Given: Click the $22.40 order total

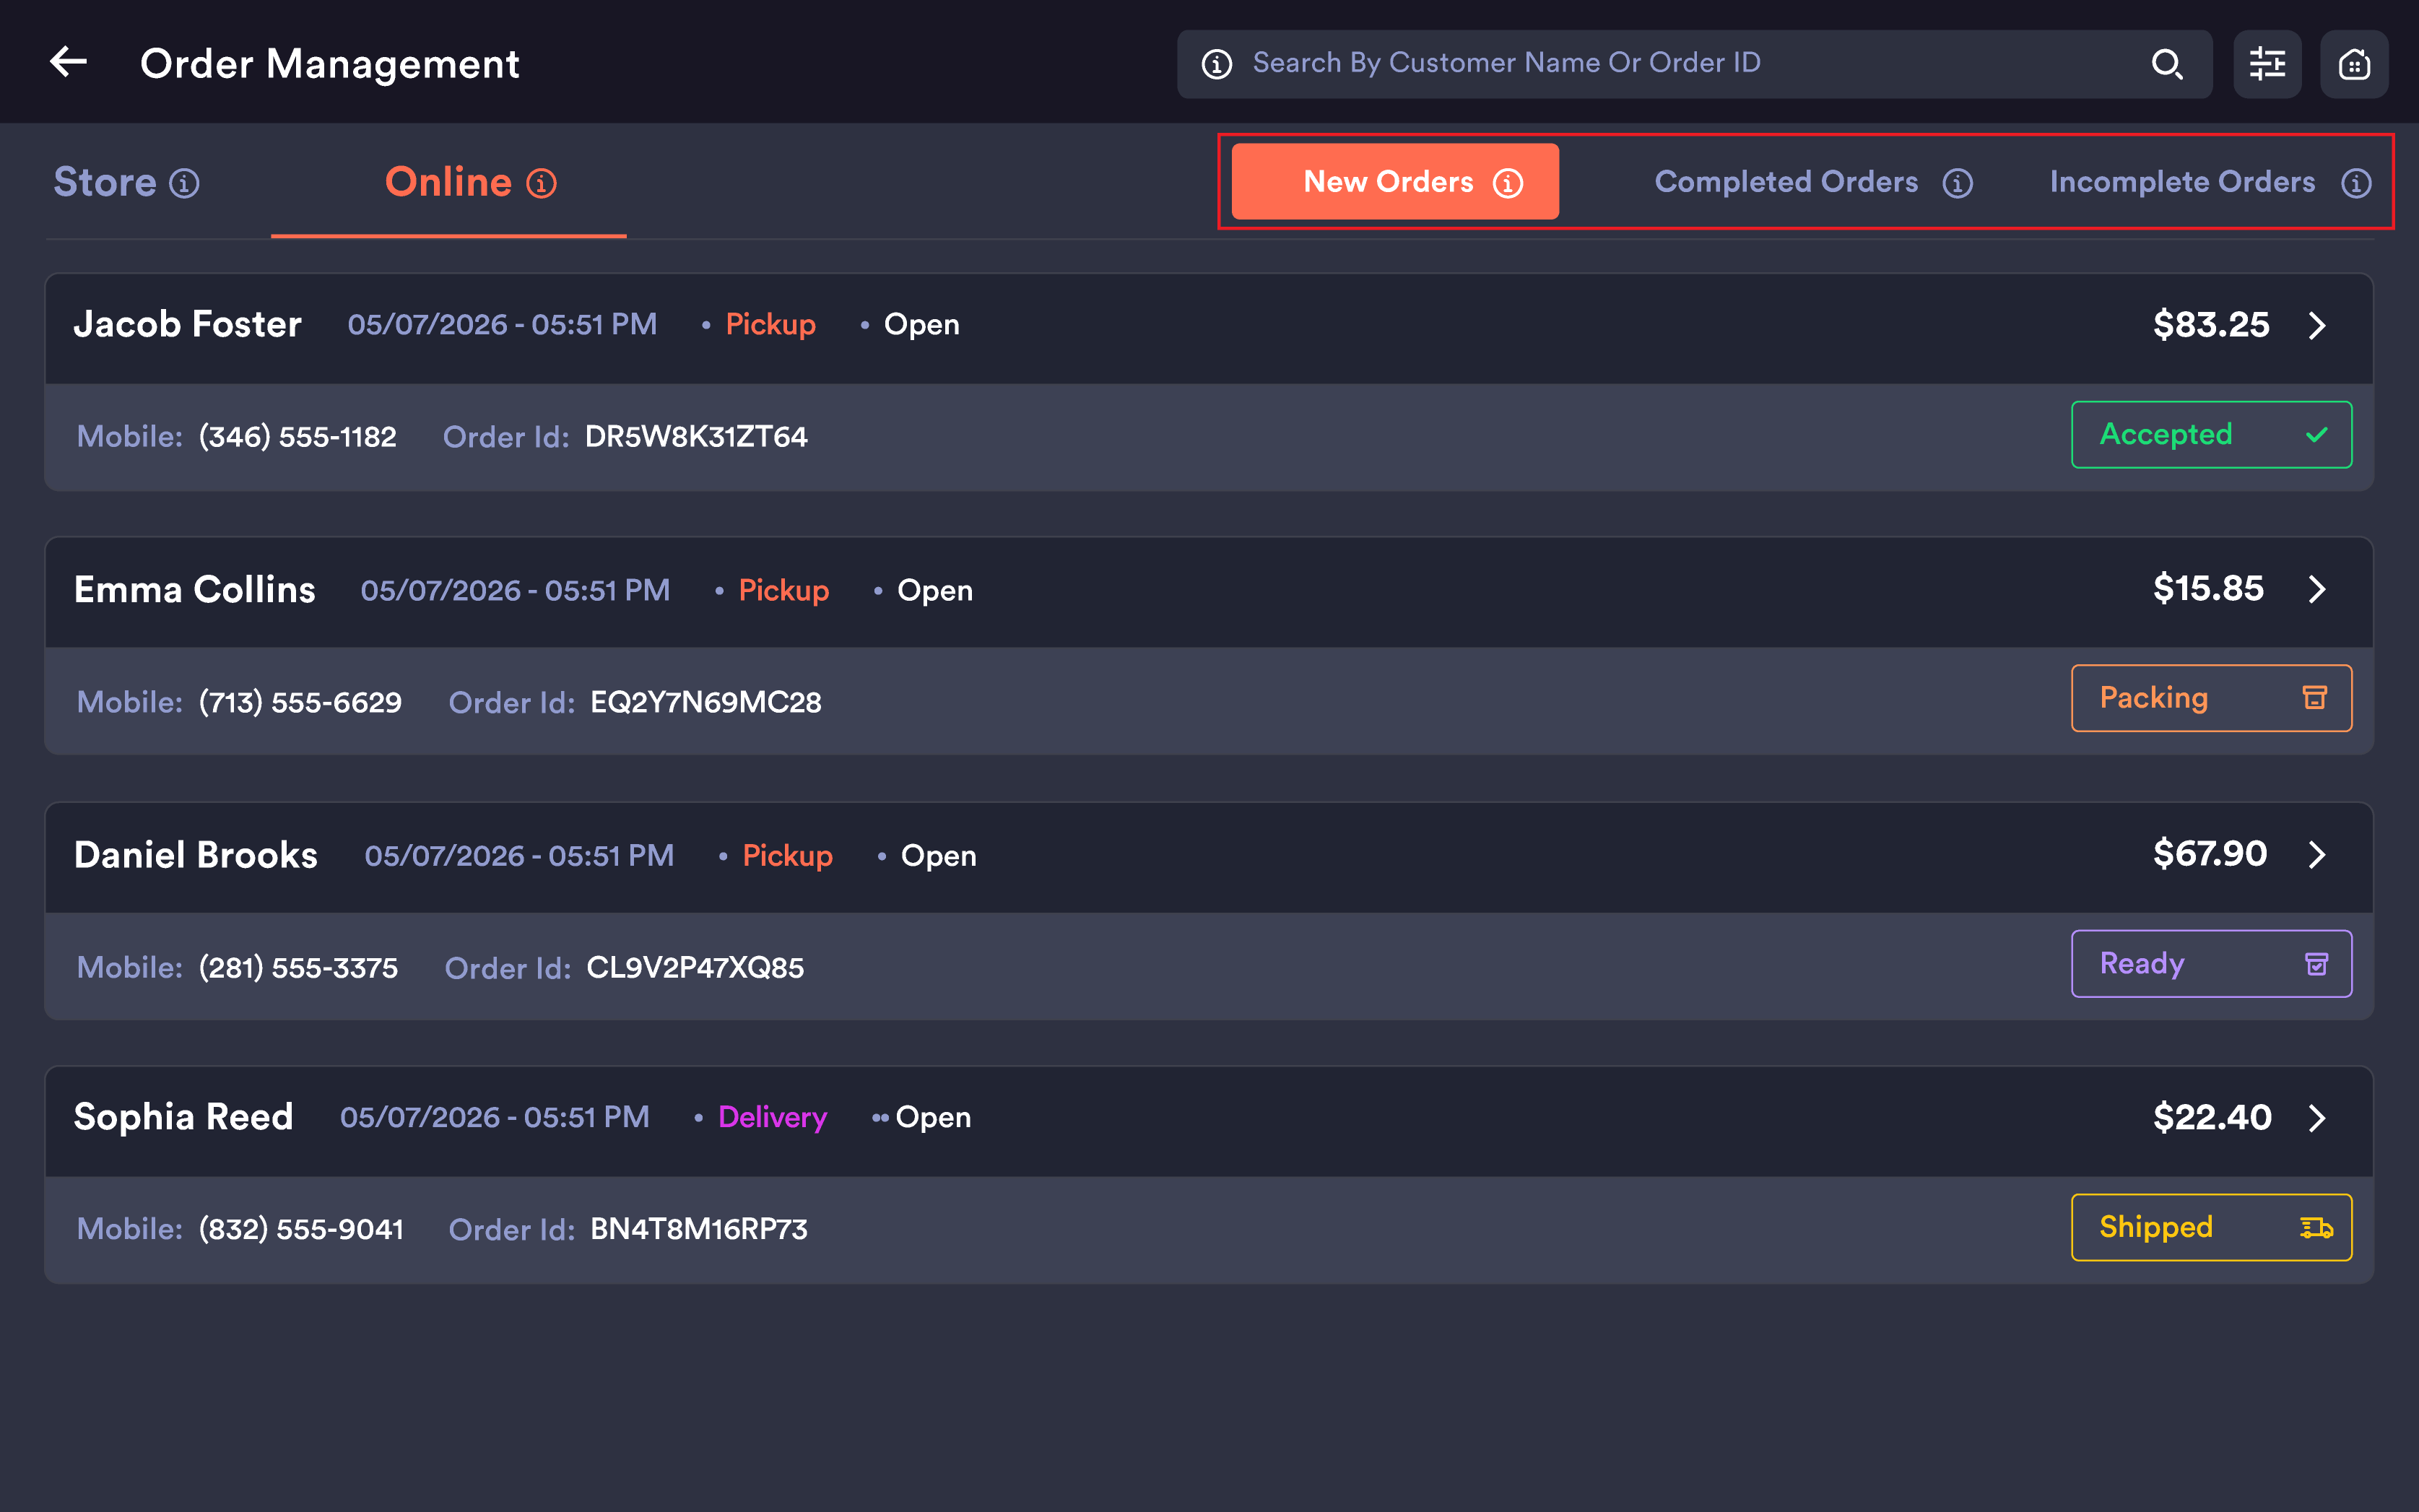Looking at the screenshot, I should 2211,1117.
